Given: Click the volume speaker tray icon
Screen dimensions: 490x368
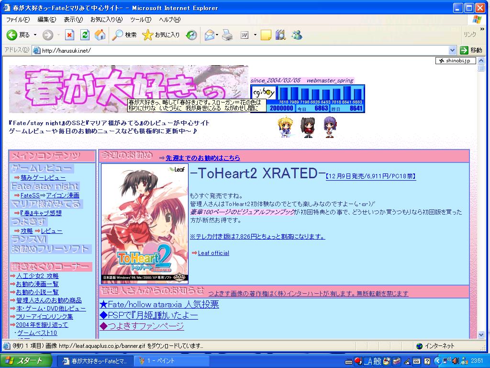Looking at the screenshot, I should coord(456,361).
